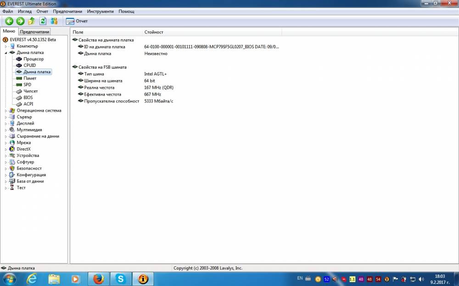Switch to the Предпочитани panel tab
Image resolution: width=459 pixels, height=286 pixels.
[34, 32]
